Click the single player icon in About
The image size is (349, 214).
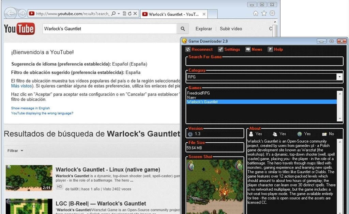click(251, 134)
